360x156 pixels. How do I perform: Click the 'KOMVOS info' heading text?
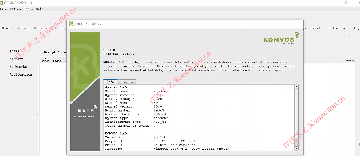(117, 133)
